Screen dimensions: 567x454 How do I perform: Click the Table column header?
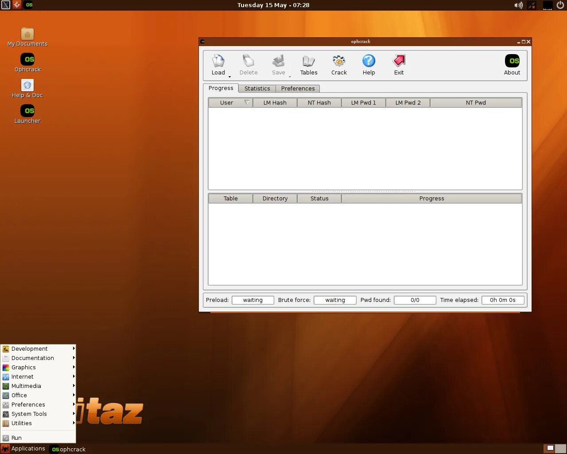pyautogui.click(x=230, y=198)
